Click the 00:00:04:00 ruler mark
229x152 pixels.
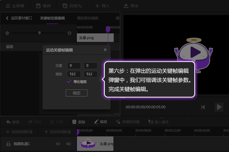pos(114,130)
